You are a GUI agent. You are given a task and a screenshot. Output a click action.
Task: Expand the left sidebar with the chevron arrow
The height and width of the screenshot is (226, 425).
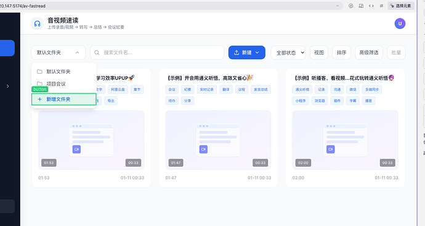(8, 86)
